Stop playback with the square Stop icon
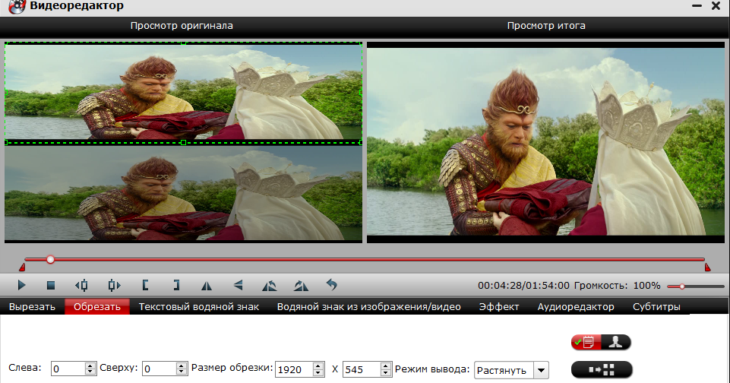Image resolution: width=730 pixels, height=383 pixels. 51,285
